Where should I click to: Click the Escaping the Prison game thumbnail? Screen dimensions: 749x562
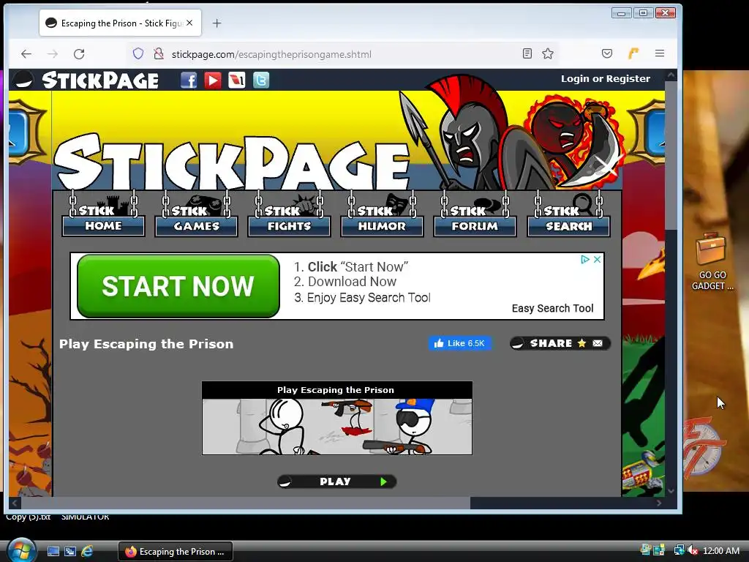click(x=336, y=427)
